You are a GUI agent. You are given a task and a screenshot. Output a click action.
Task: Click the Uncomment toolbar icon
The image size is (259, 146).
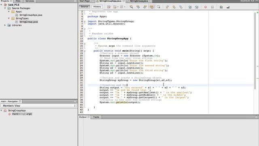coord(228,7)
